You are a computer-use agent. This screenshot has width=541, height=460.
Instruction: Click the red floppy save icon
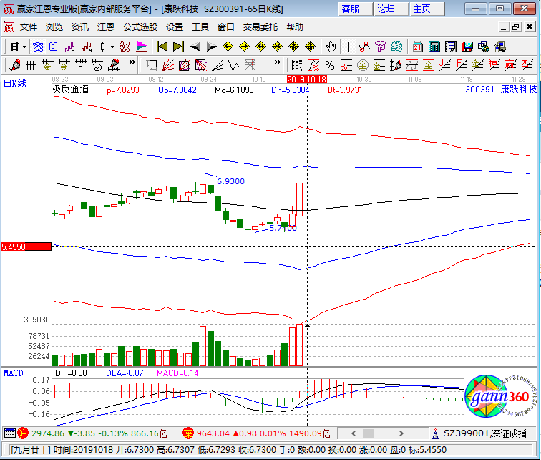(467, 47)
